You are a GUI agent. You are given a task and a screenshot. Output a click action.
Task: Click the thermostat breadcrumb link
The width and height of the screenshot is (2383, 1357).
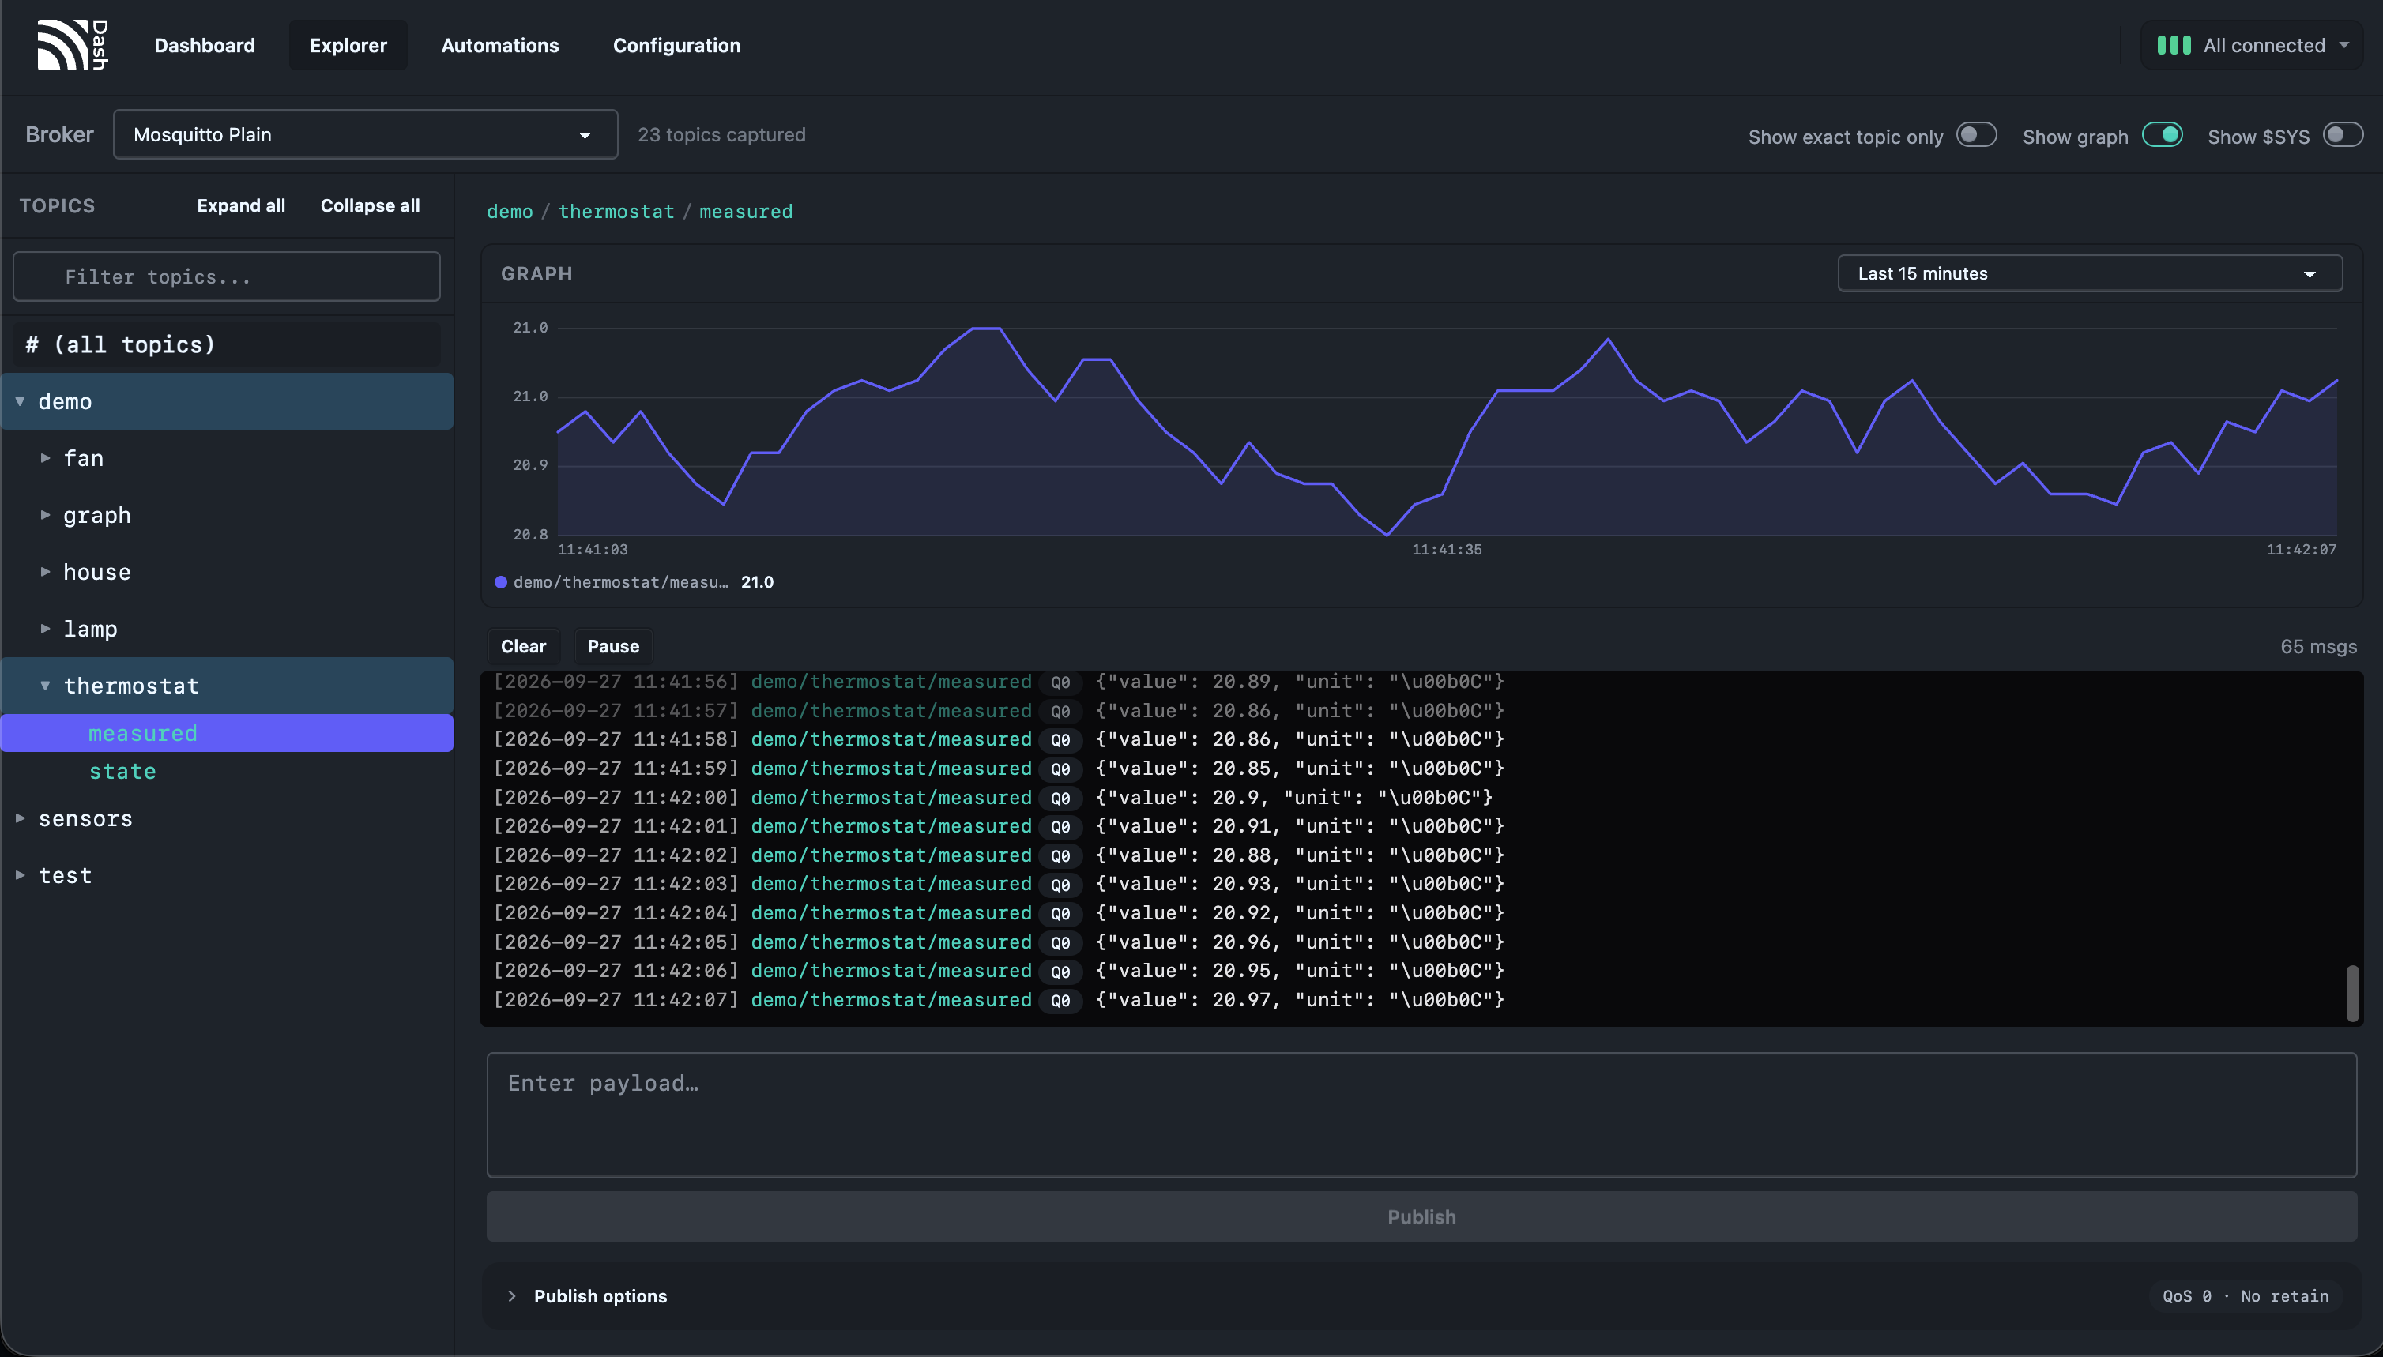point(616,212)
